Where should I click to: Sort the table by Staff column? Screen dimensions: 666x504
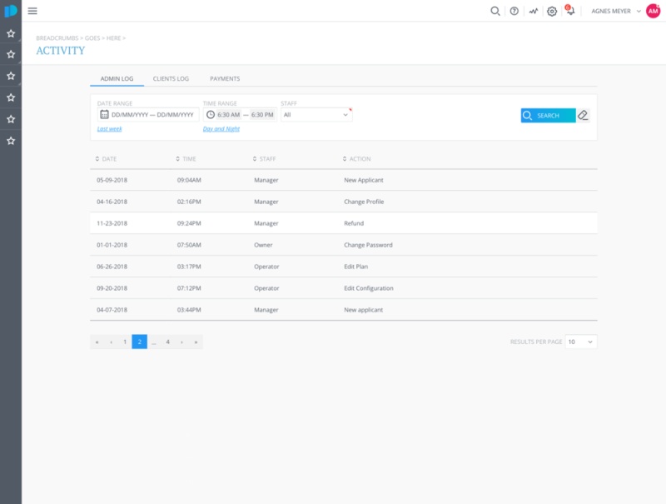pos(264,158)
